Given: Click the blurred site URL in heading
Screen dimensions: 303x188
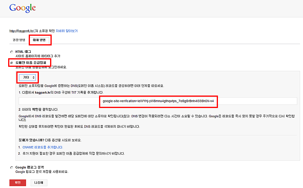Looking at the screenshot, I should pos(22,31).
